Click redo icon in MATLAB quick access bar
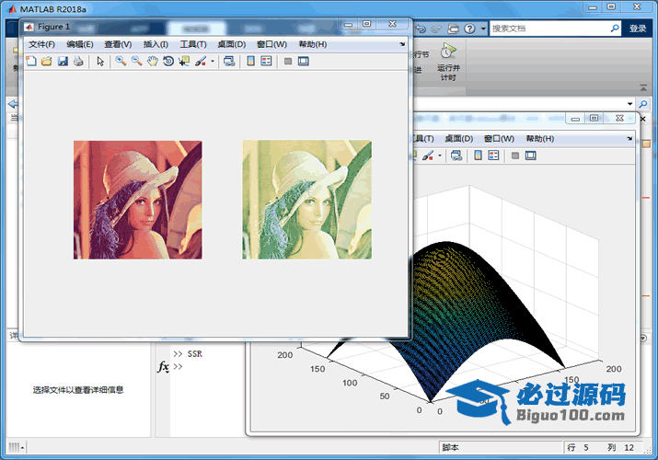Screen dimensions: 658x460 436,29
